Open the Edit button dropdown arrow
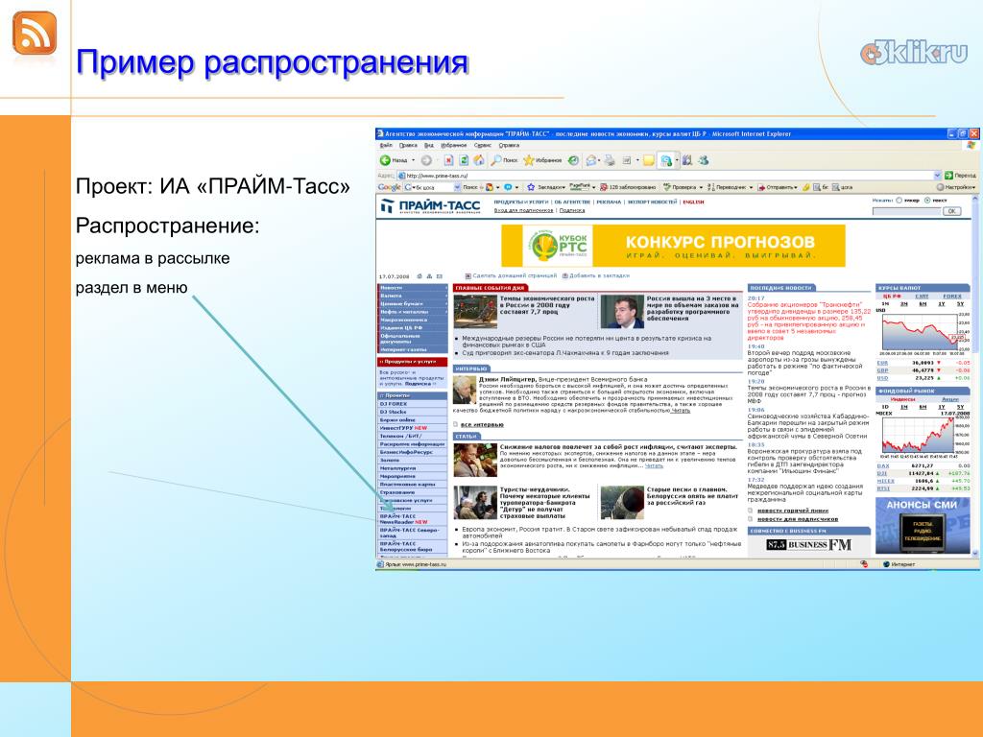 637,160
